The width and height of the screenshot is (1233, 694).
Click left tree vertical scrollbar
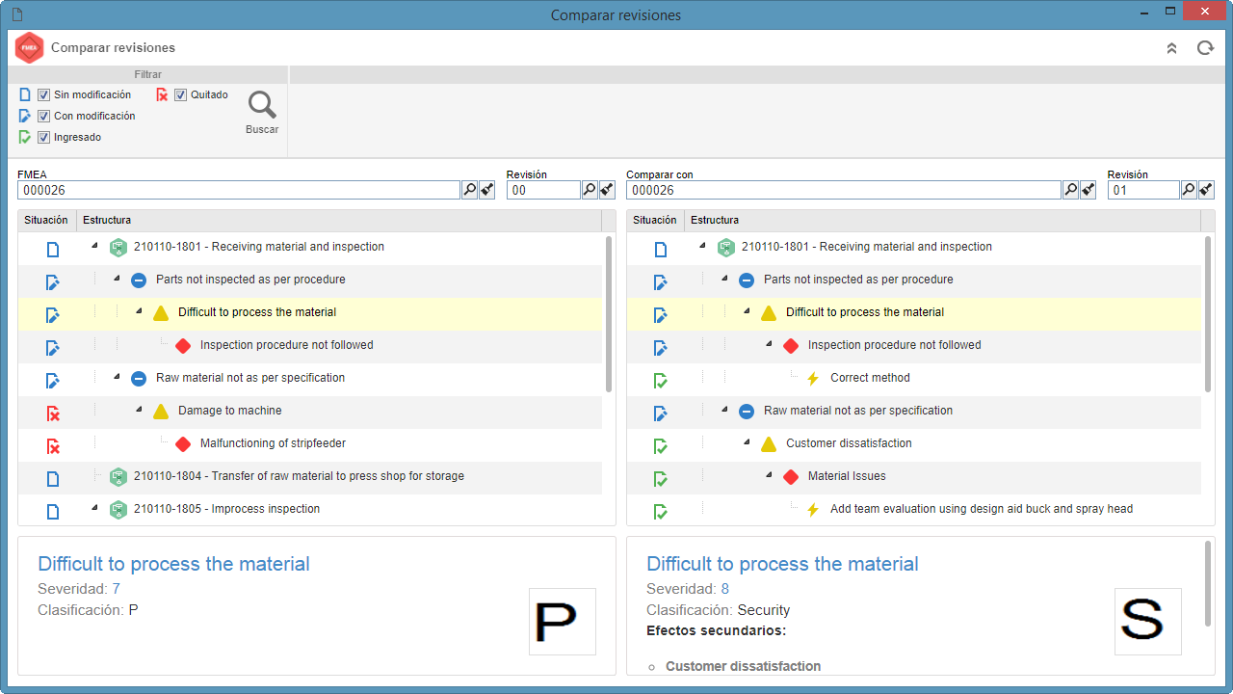tap(609, 313)
